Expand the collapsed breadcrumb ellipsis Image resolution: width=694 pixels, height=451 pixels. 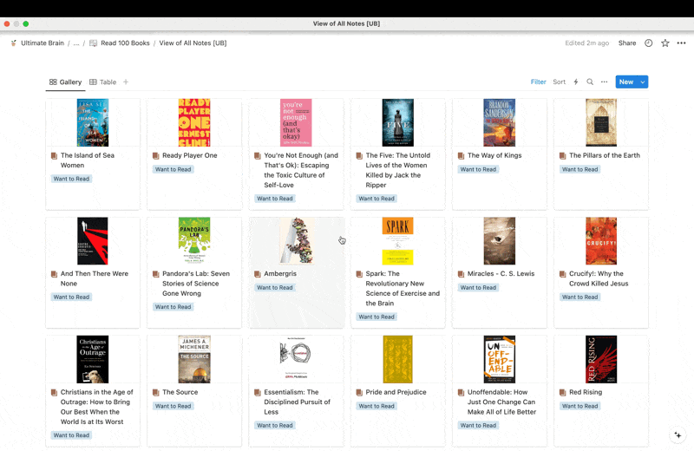pos(76,42)
